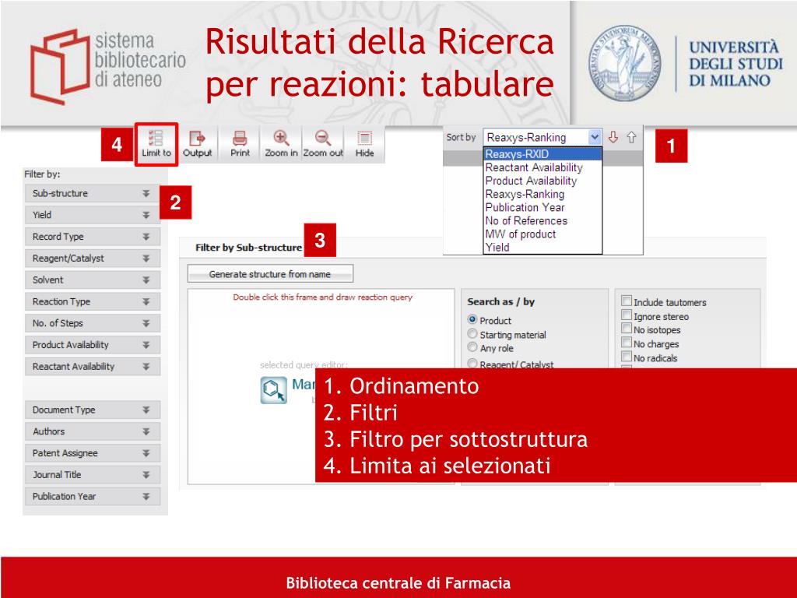Screen dimensions: 797x598
Task: Sort descending with the red down arrow
Action: 613,137
